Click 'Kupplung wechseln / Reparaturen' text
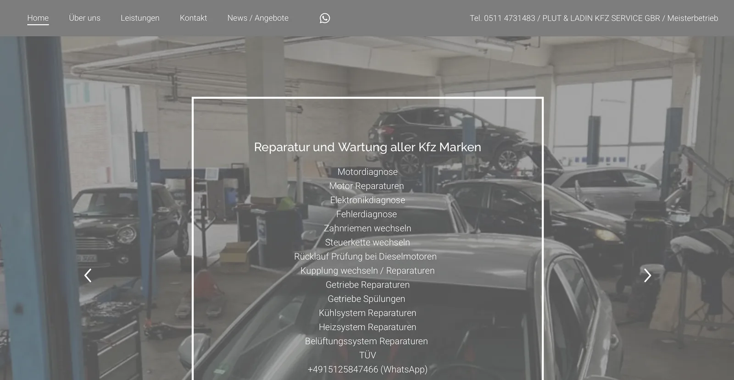Viewport: 734px width, 380px height. coord(367,271)
